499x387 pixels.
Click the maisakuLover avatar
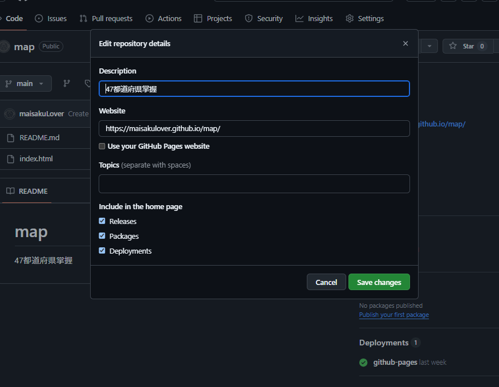tap(10, 113)
